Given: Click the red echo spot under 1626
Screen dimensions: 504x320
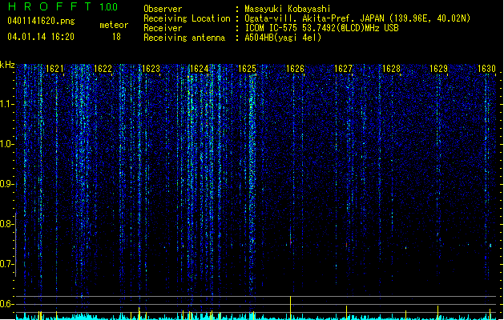Looking at the screenshot, I should pyautogui.click(x=291, y=242).
